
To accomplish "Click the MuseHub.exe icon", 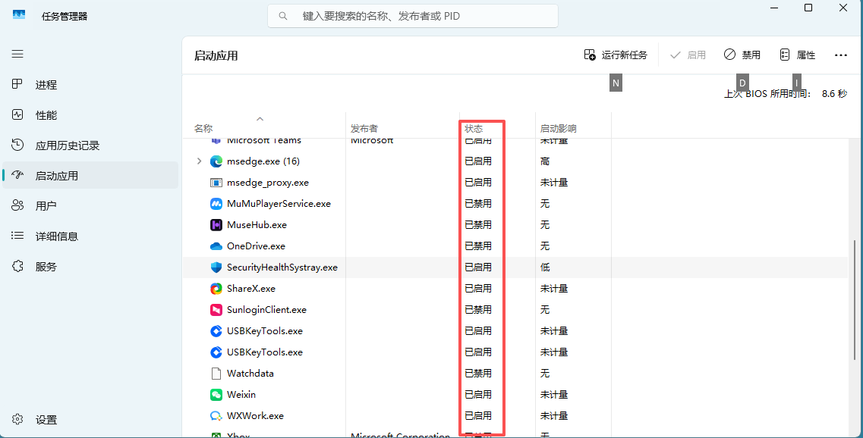I will point(216,225).
